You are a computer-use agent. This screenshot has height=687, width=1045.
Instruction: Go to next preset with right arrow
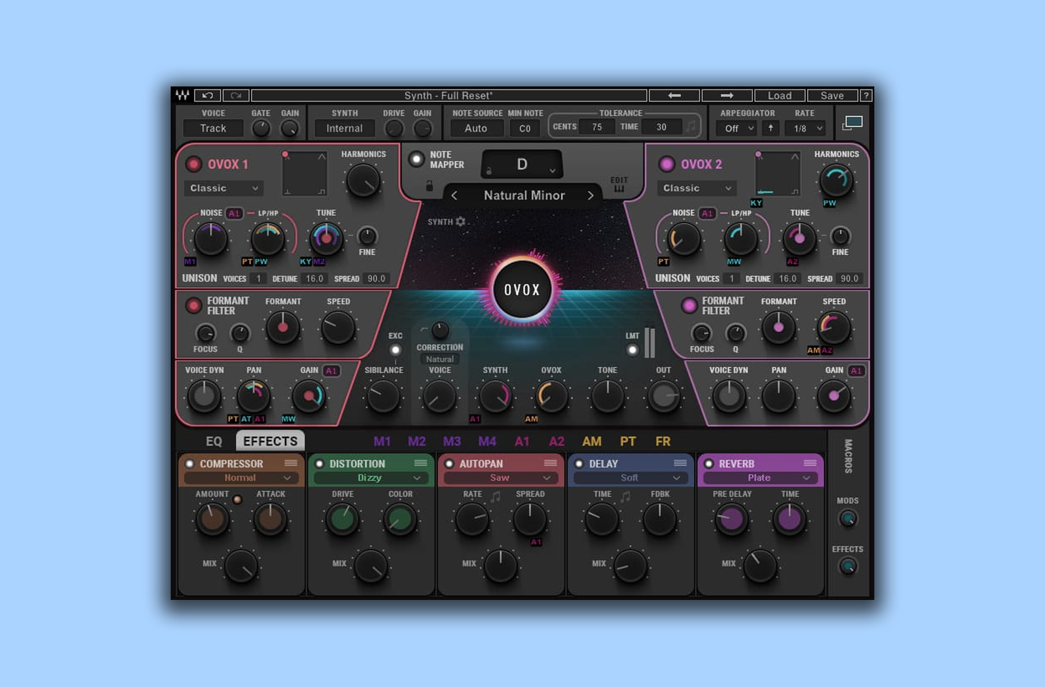(x=727, y=95)
